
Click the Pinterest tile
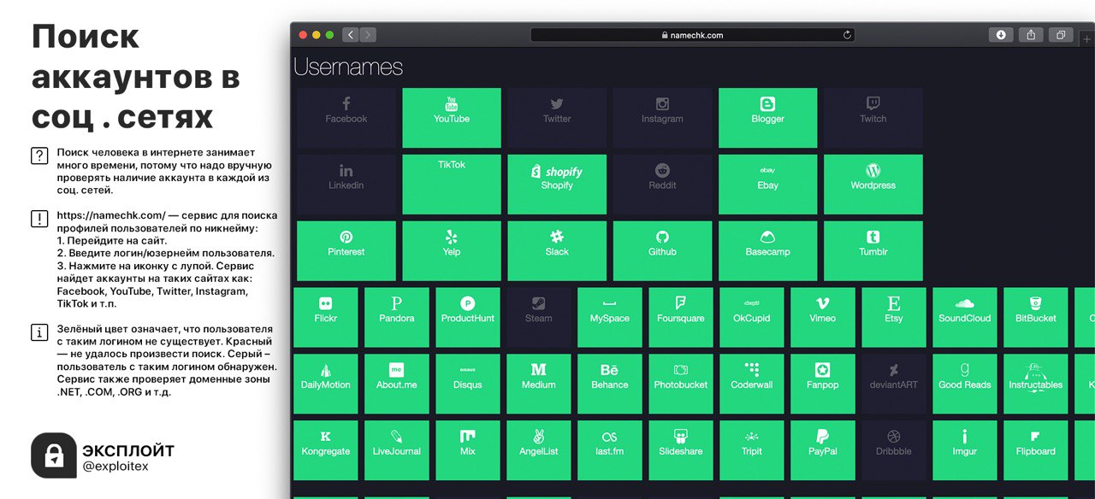(x=346, y=250)
